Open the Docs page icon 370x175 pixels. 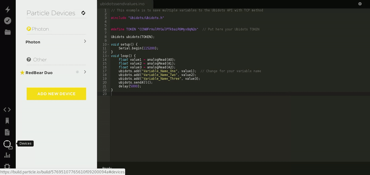click(x=7, y=132)
